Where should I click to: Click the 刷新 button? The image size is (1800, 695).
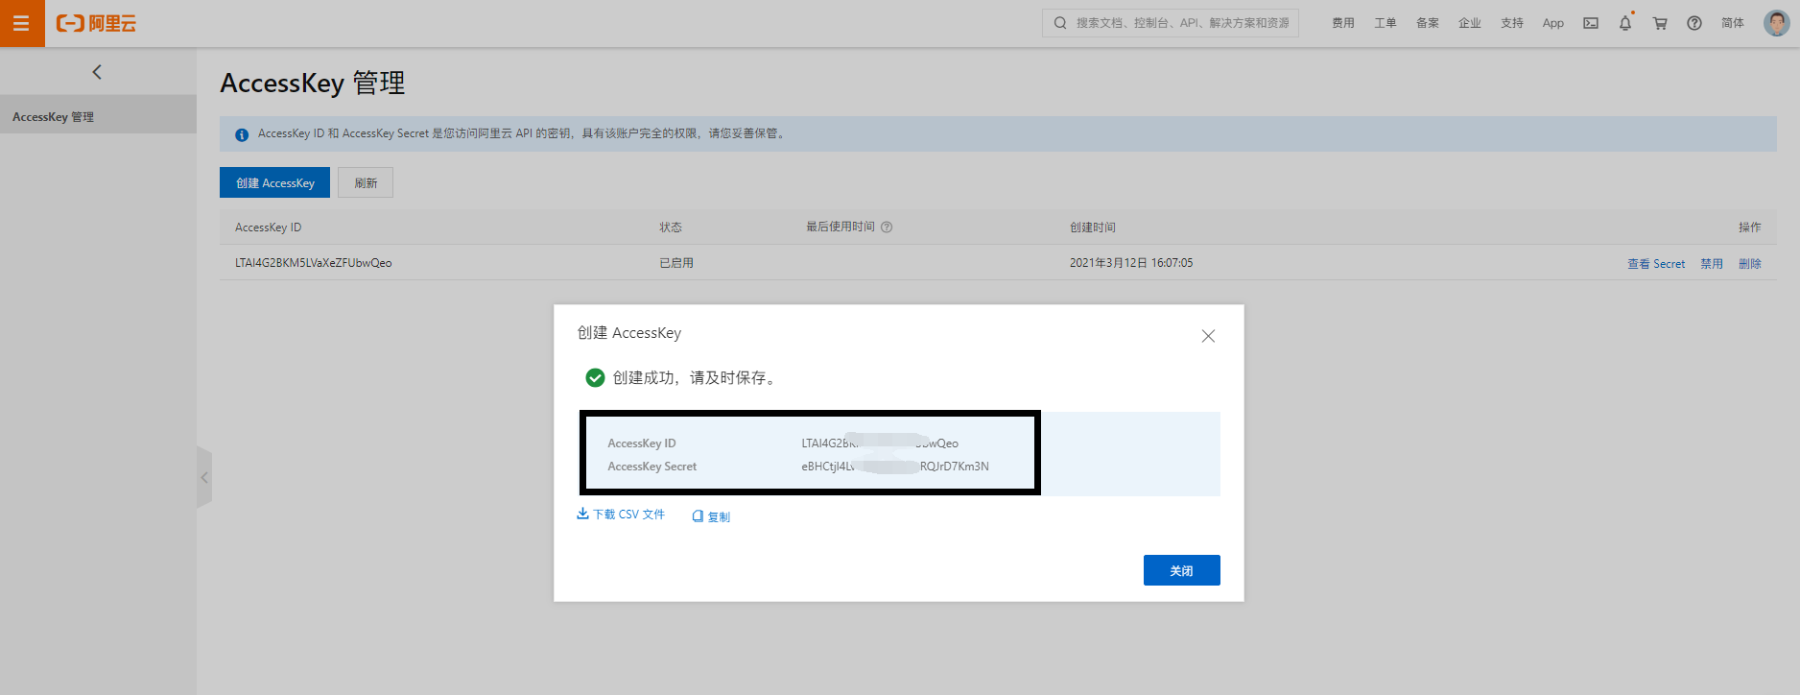tap(366, 182)
